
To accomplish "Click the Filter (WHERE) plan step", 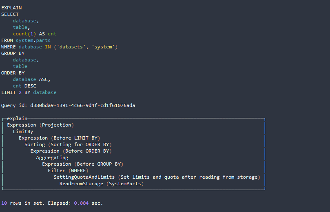I will coord(68,170).
